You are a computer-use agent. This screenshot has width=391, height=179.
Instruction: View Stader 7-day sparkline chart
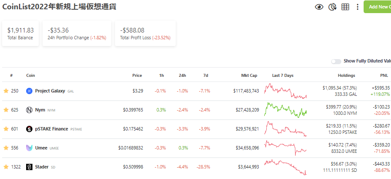click(286, 167)
